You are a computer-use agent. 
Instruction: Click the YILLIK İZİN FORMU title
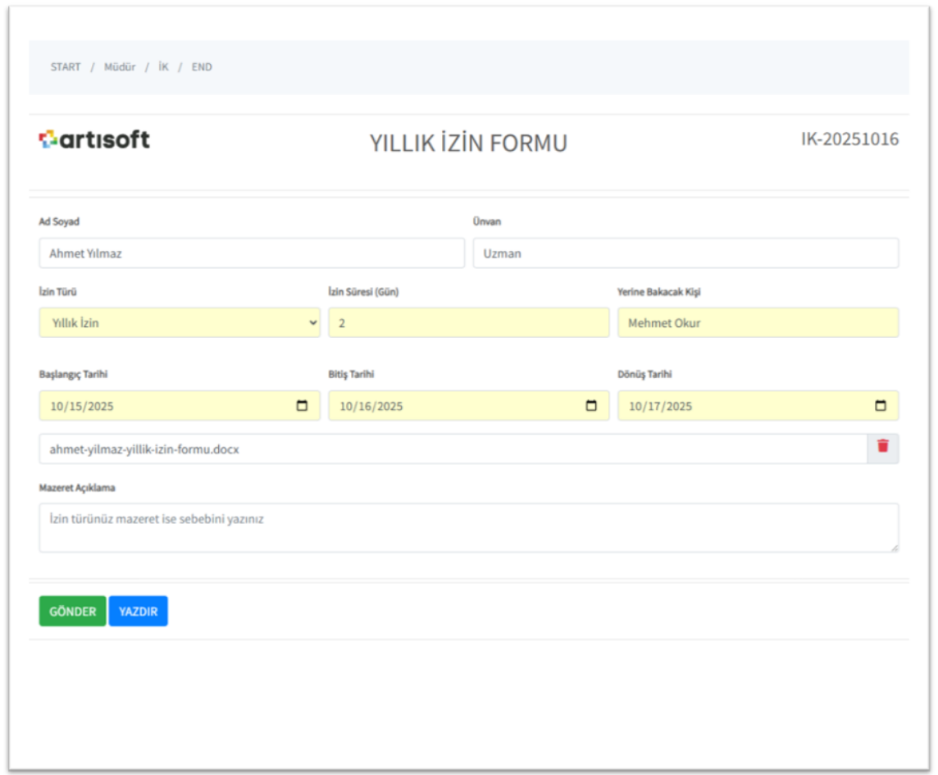468,144
